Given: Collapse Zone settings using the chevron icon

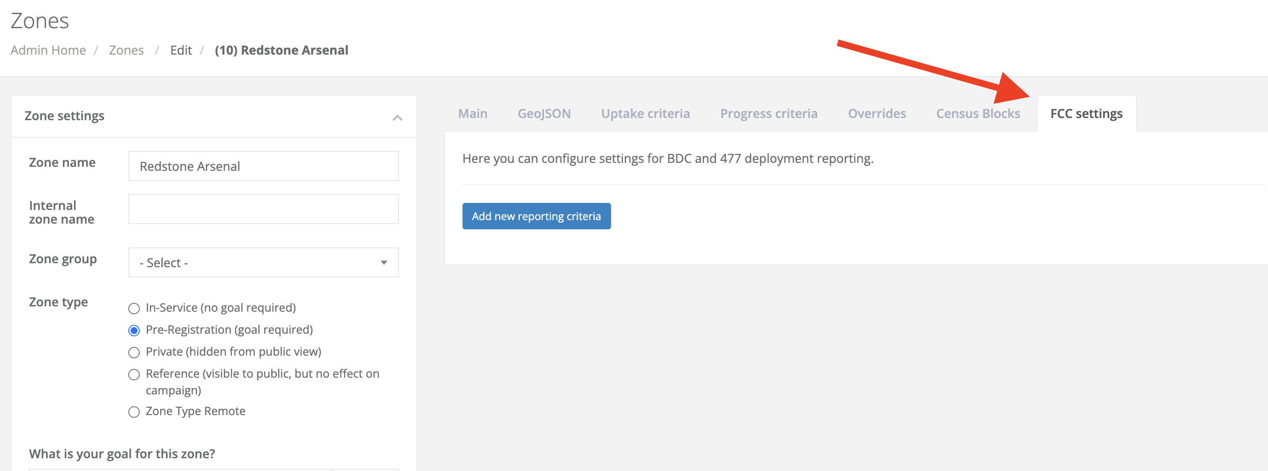Looking at the screenshot, I should 397,117.
